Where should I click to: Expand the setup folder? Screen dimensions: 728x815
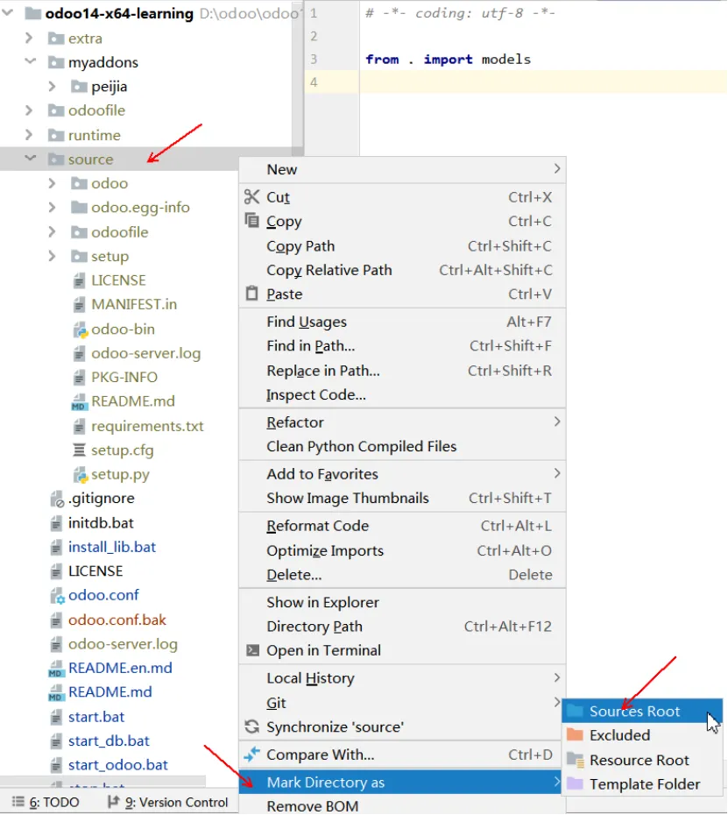(x=52, y=256)
